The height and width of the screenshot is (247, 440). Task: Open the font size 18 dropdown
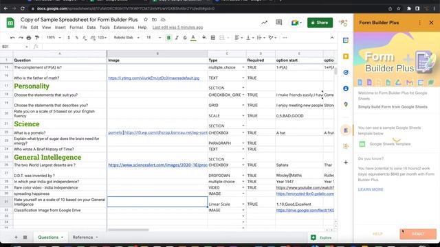click(x=153, y=38)
